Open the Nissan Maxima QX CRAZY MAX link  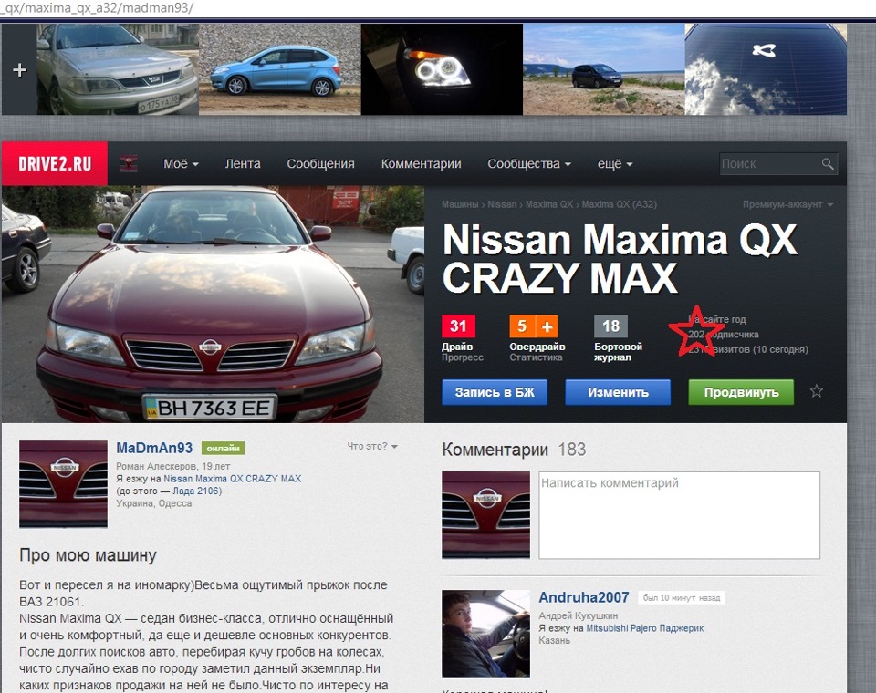click(233, 479)
